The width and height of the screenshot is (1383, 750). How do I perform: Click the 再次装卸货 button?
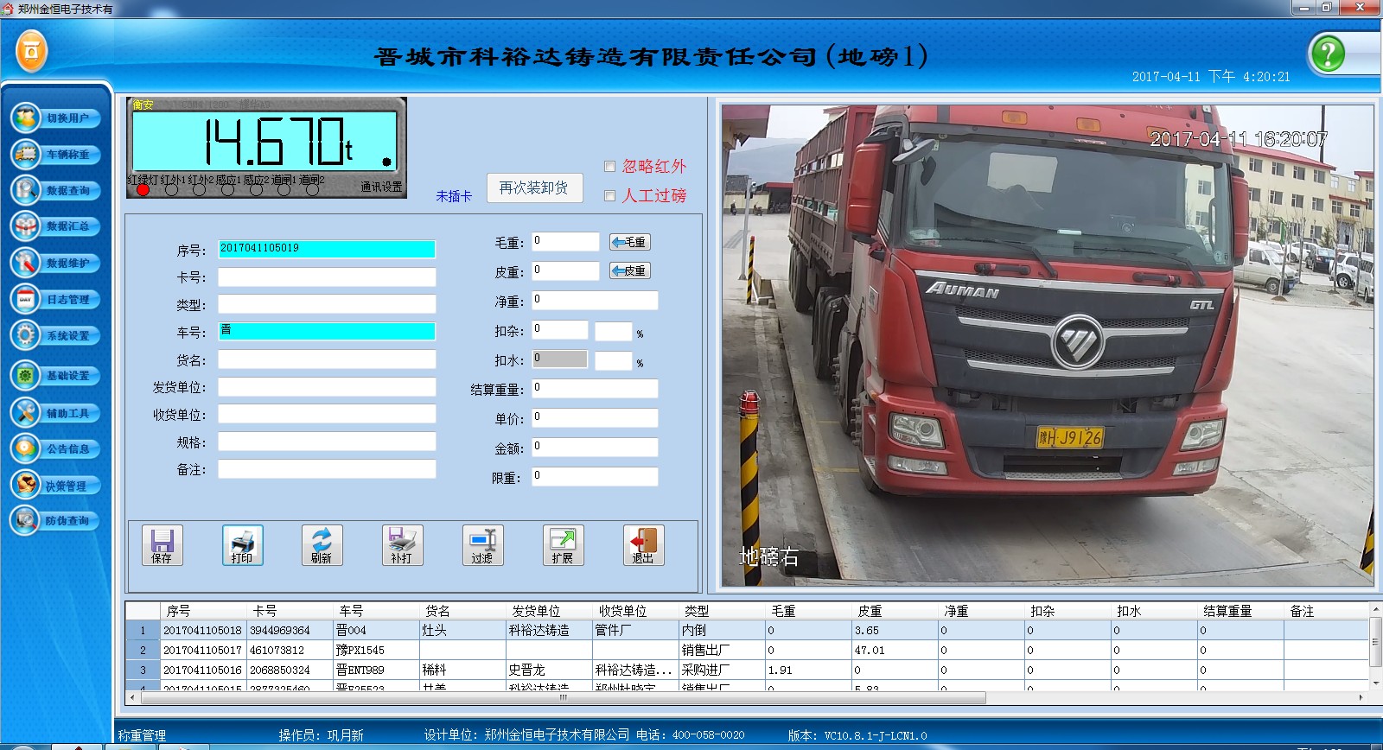[x=534, y=188]
